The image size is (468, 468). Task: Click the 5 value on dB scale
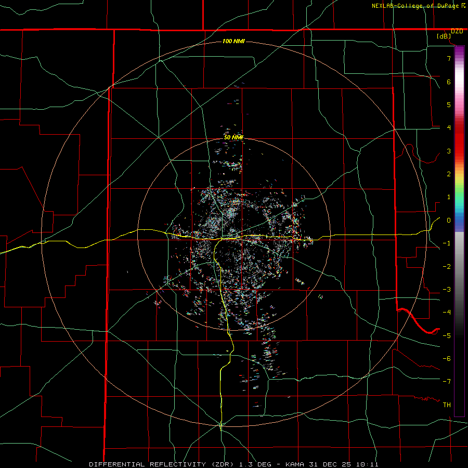pyautogui.click(x=449, y=105)
